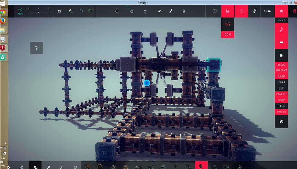
Task: Click the red shield taskbar icon
Action: [x=3, y=48]
